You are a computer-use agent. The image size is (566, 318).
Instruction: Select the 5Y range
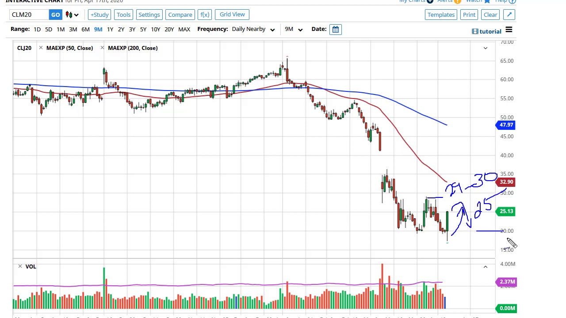pyautogui.click(x=143, y=29)
